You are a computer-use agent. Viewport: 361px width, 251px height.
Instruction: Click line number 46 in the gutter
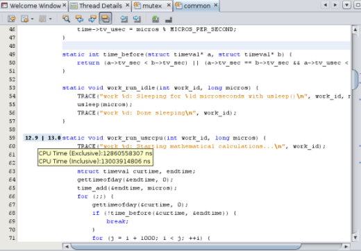click(12, 29)
